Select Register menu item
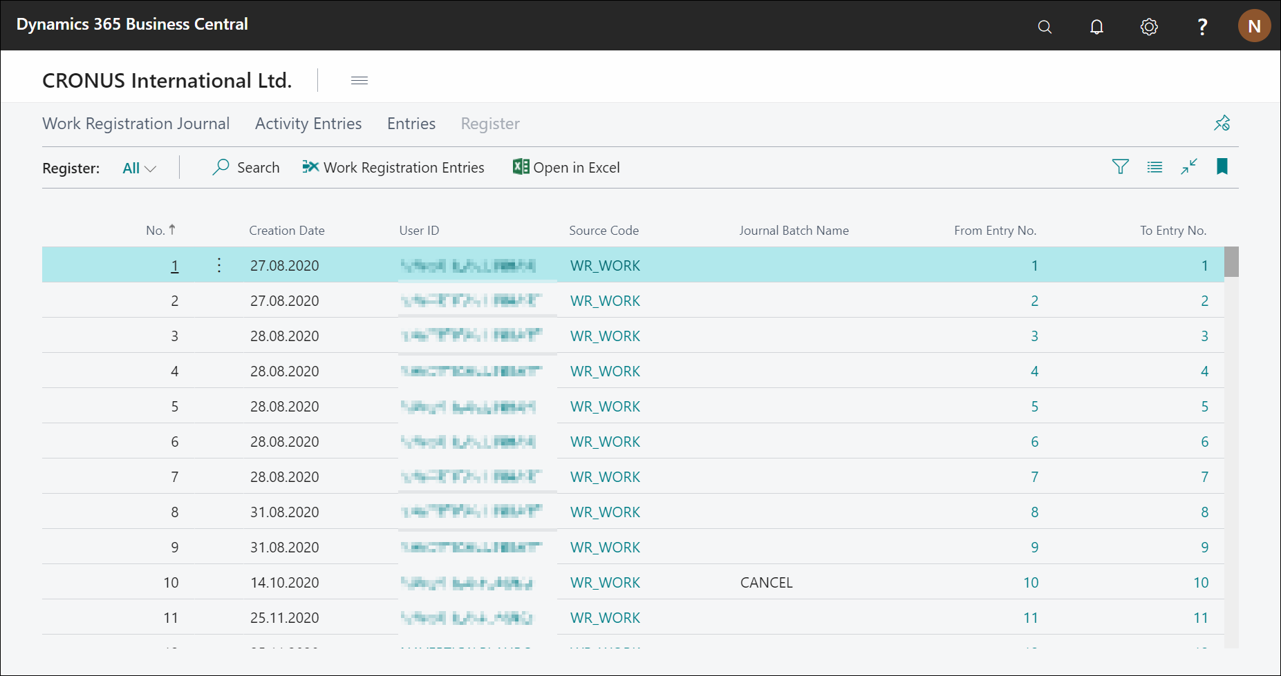The width and height of the screenshot is (1281, 676). 490,124
